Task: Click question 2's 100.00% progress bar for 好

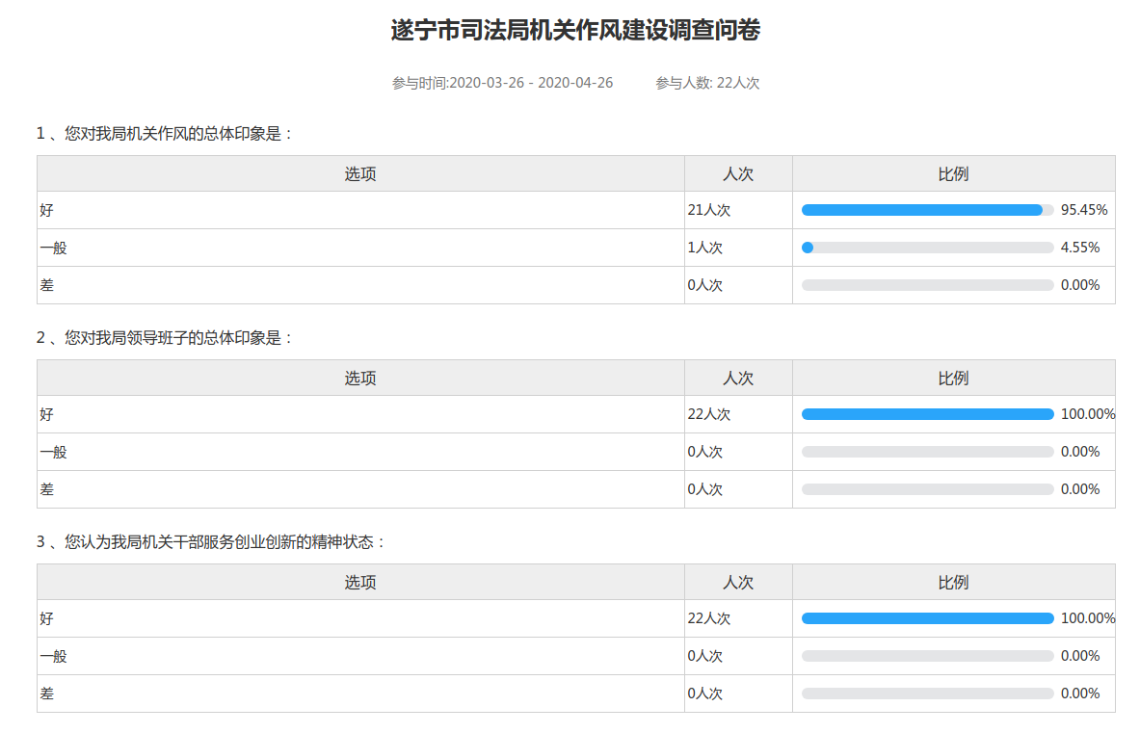Action: pos(926,414)
